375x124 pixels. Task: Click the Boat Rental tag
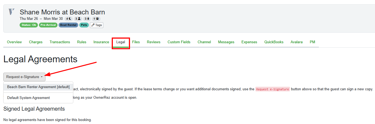tap(68, 25)
